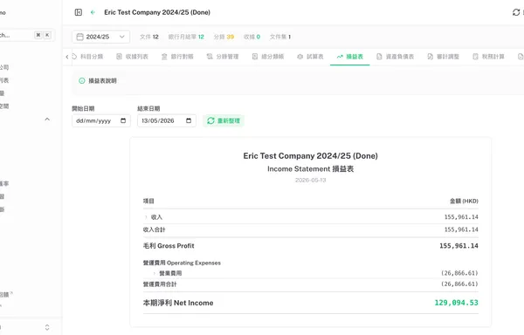Click the 銀行月結單 12 counter
Screen dimensions: 524x335
pos(186,37)
